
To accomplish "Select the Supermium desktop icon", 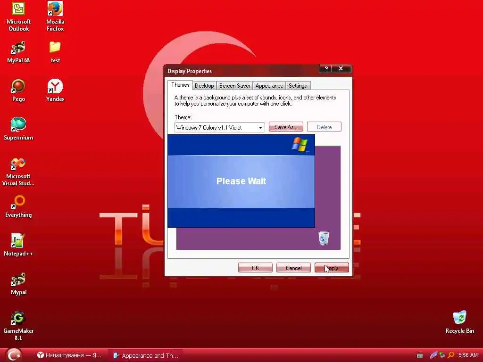I will pyautogui.click(x=18, y=129).
